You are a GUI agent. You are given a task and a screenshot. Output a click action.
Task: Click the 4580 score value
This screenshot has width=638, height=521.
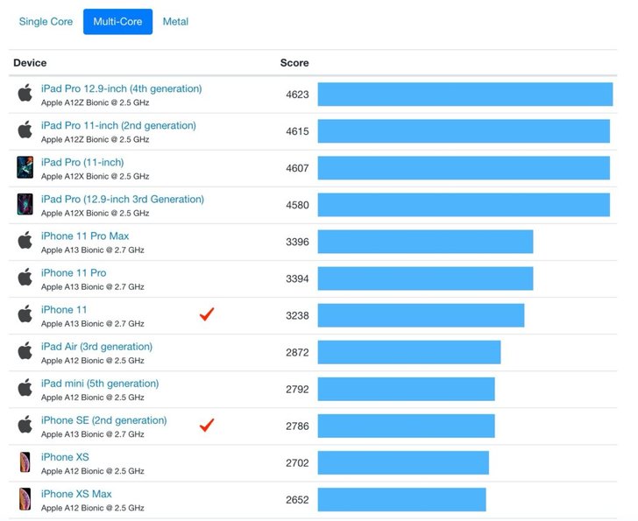[x=297, y=205]
